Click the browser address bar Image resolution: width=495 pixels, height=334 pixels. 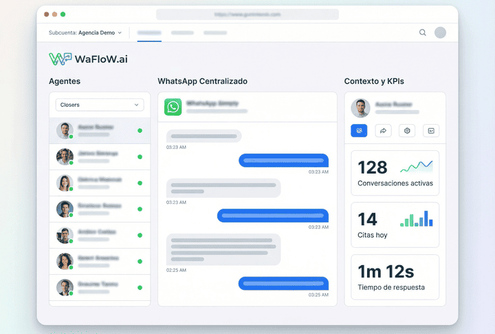[x=247, y=14]
